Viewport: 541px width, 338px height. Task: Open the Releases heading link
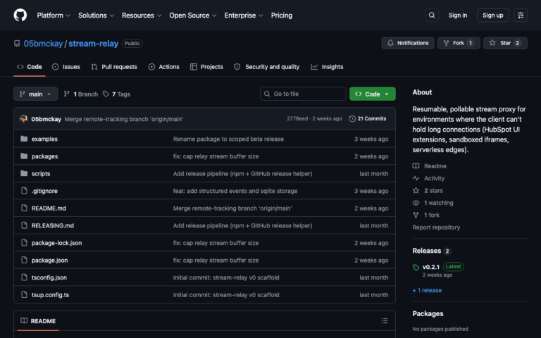point(426,251)
